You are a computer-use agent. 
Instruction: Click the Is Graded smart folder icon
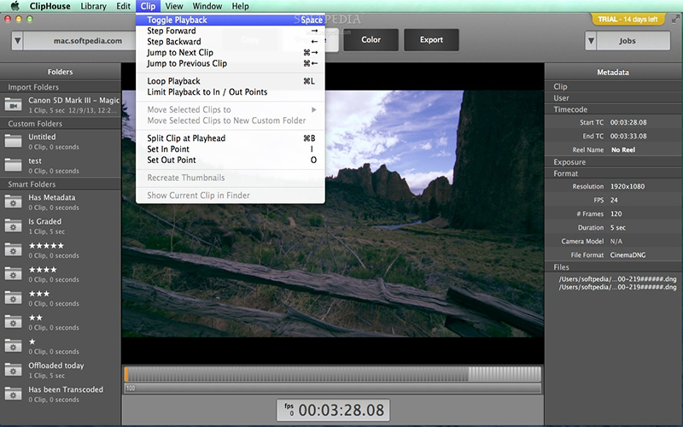click(13, 226)
